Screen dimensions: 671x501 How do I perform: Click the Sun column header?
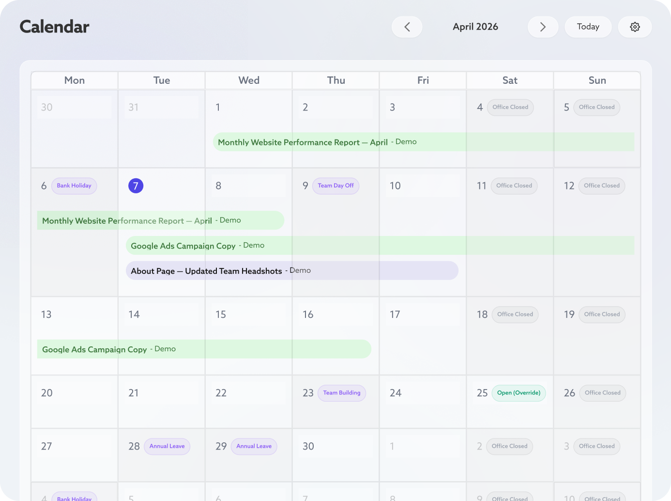click(x=597, y=80)
